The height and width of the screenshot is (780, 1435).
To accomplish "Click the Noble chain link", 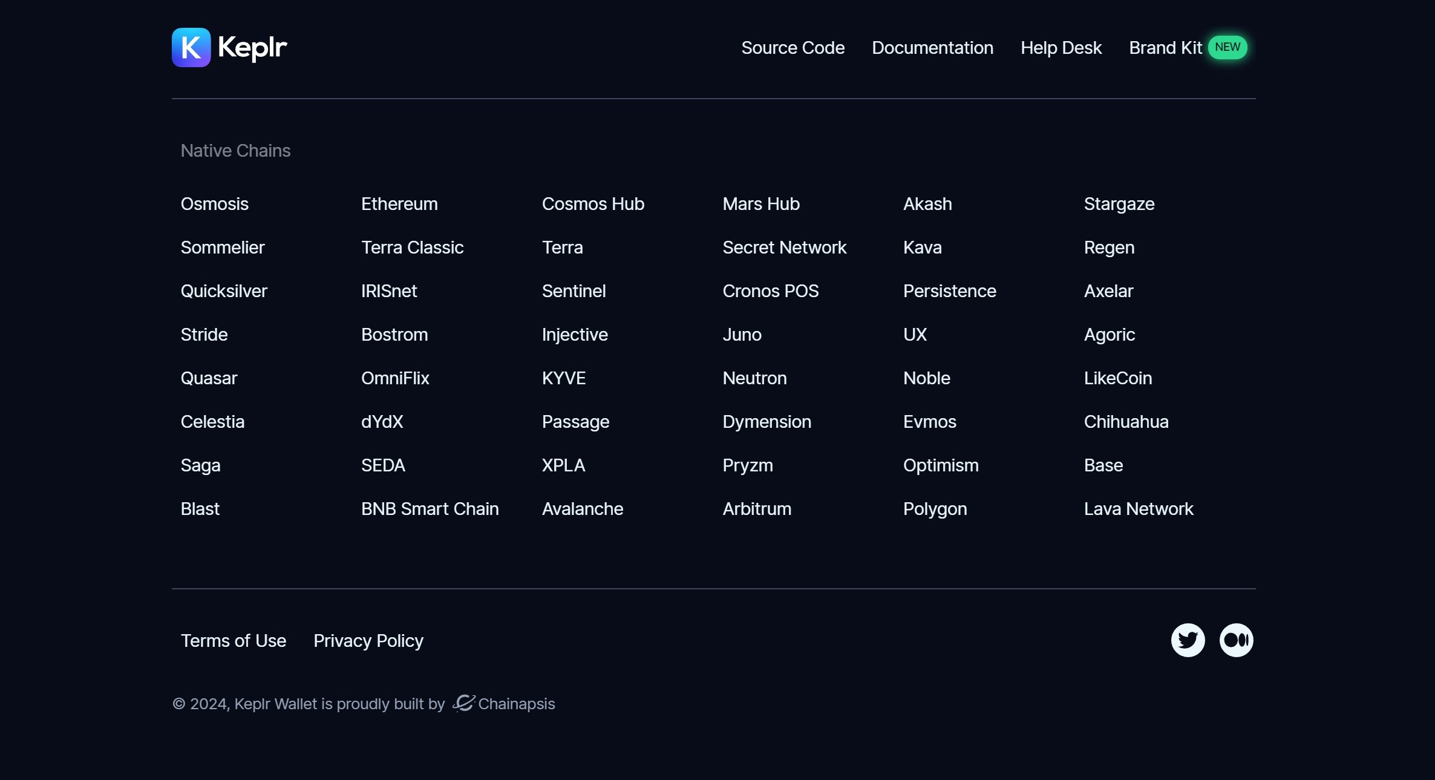I will tap(927, 378).
